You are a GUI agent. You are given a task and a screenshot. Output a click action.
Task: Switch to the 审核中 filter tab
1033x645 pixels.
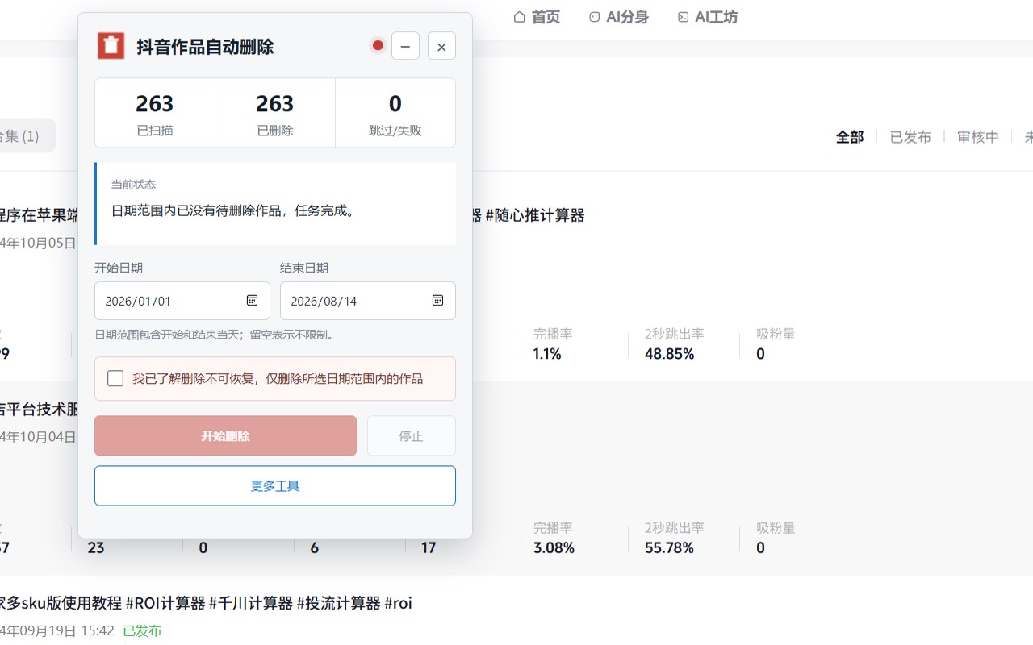click(978, 137)
